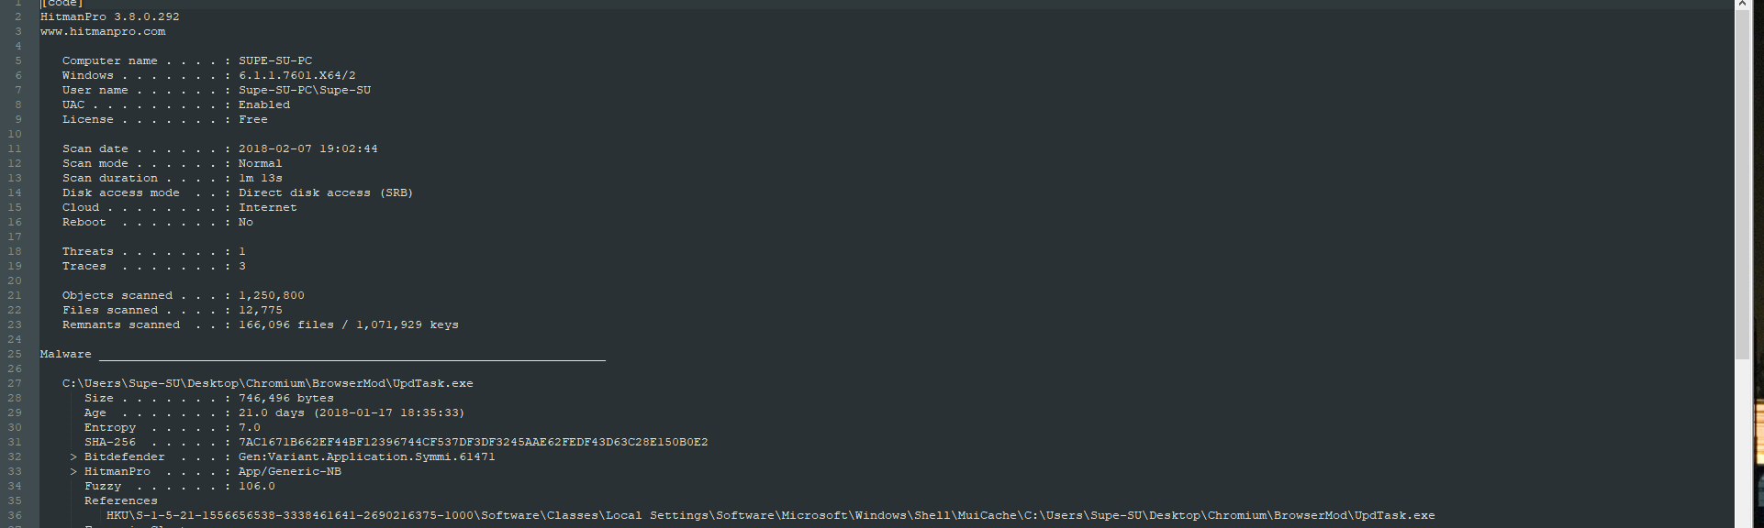The image size is (1764, 528).
Task: Click the computer name SUPE-SU-PC
Action: (275, 60)
